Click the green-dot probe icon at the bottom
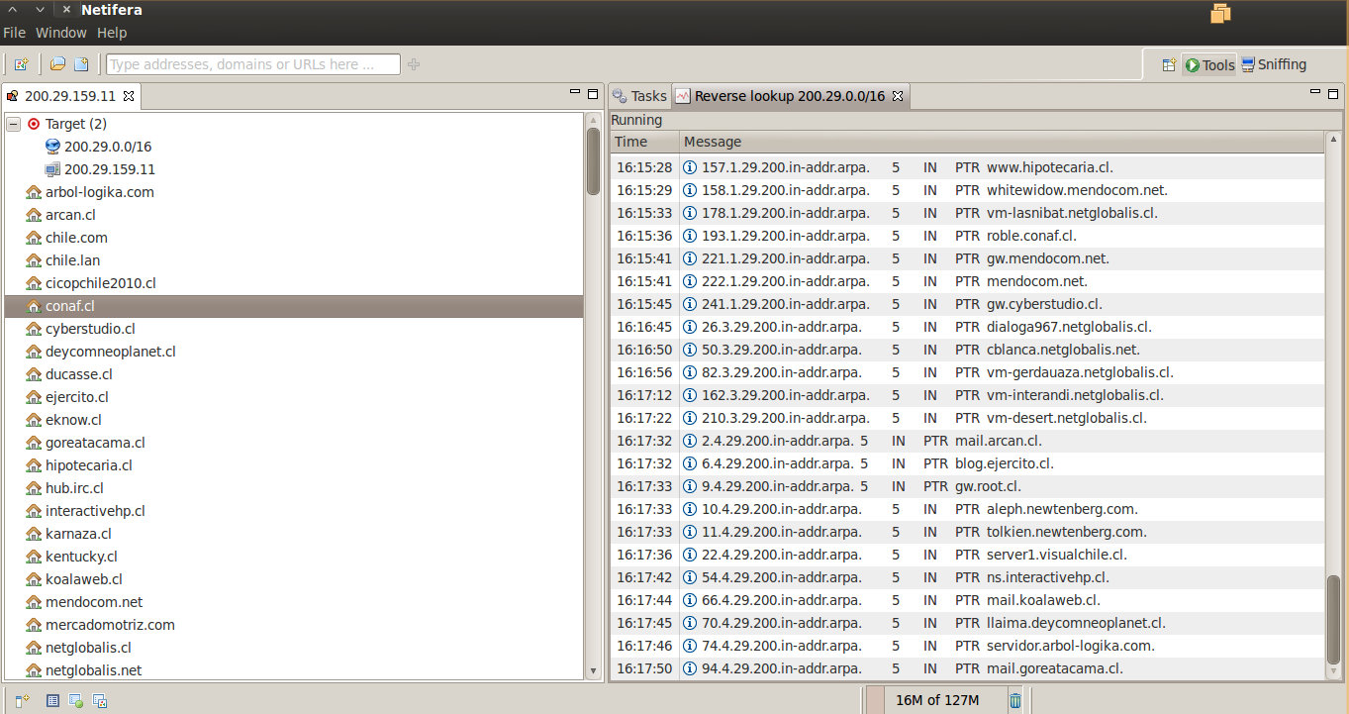The width and height of the screenshot is (1349, 714). coord(74,700)
